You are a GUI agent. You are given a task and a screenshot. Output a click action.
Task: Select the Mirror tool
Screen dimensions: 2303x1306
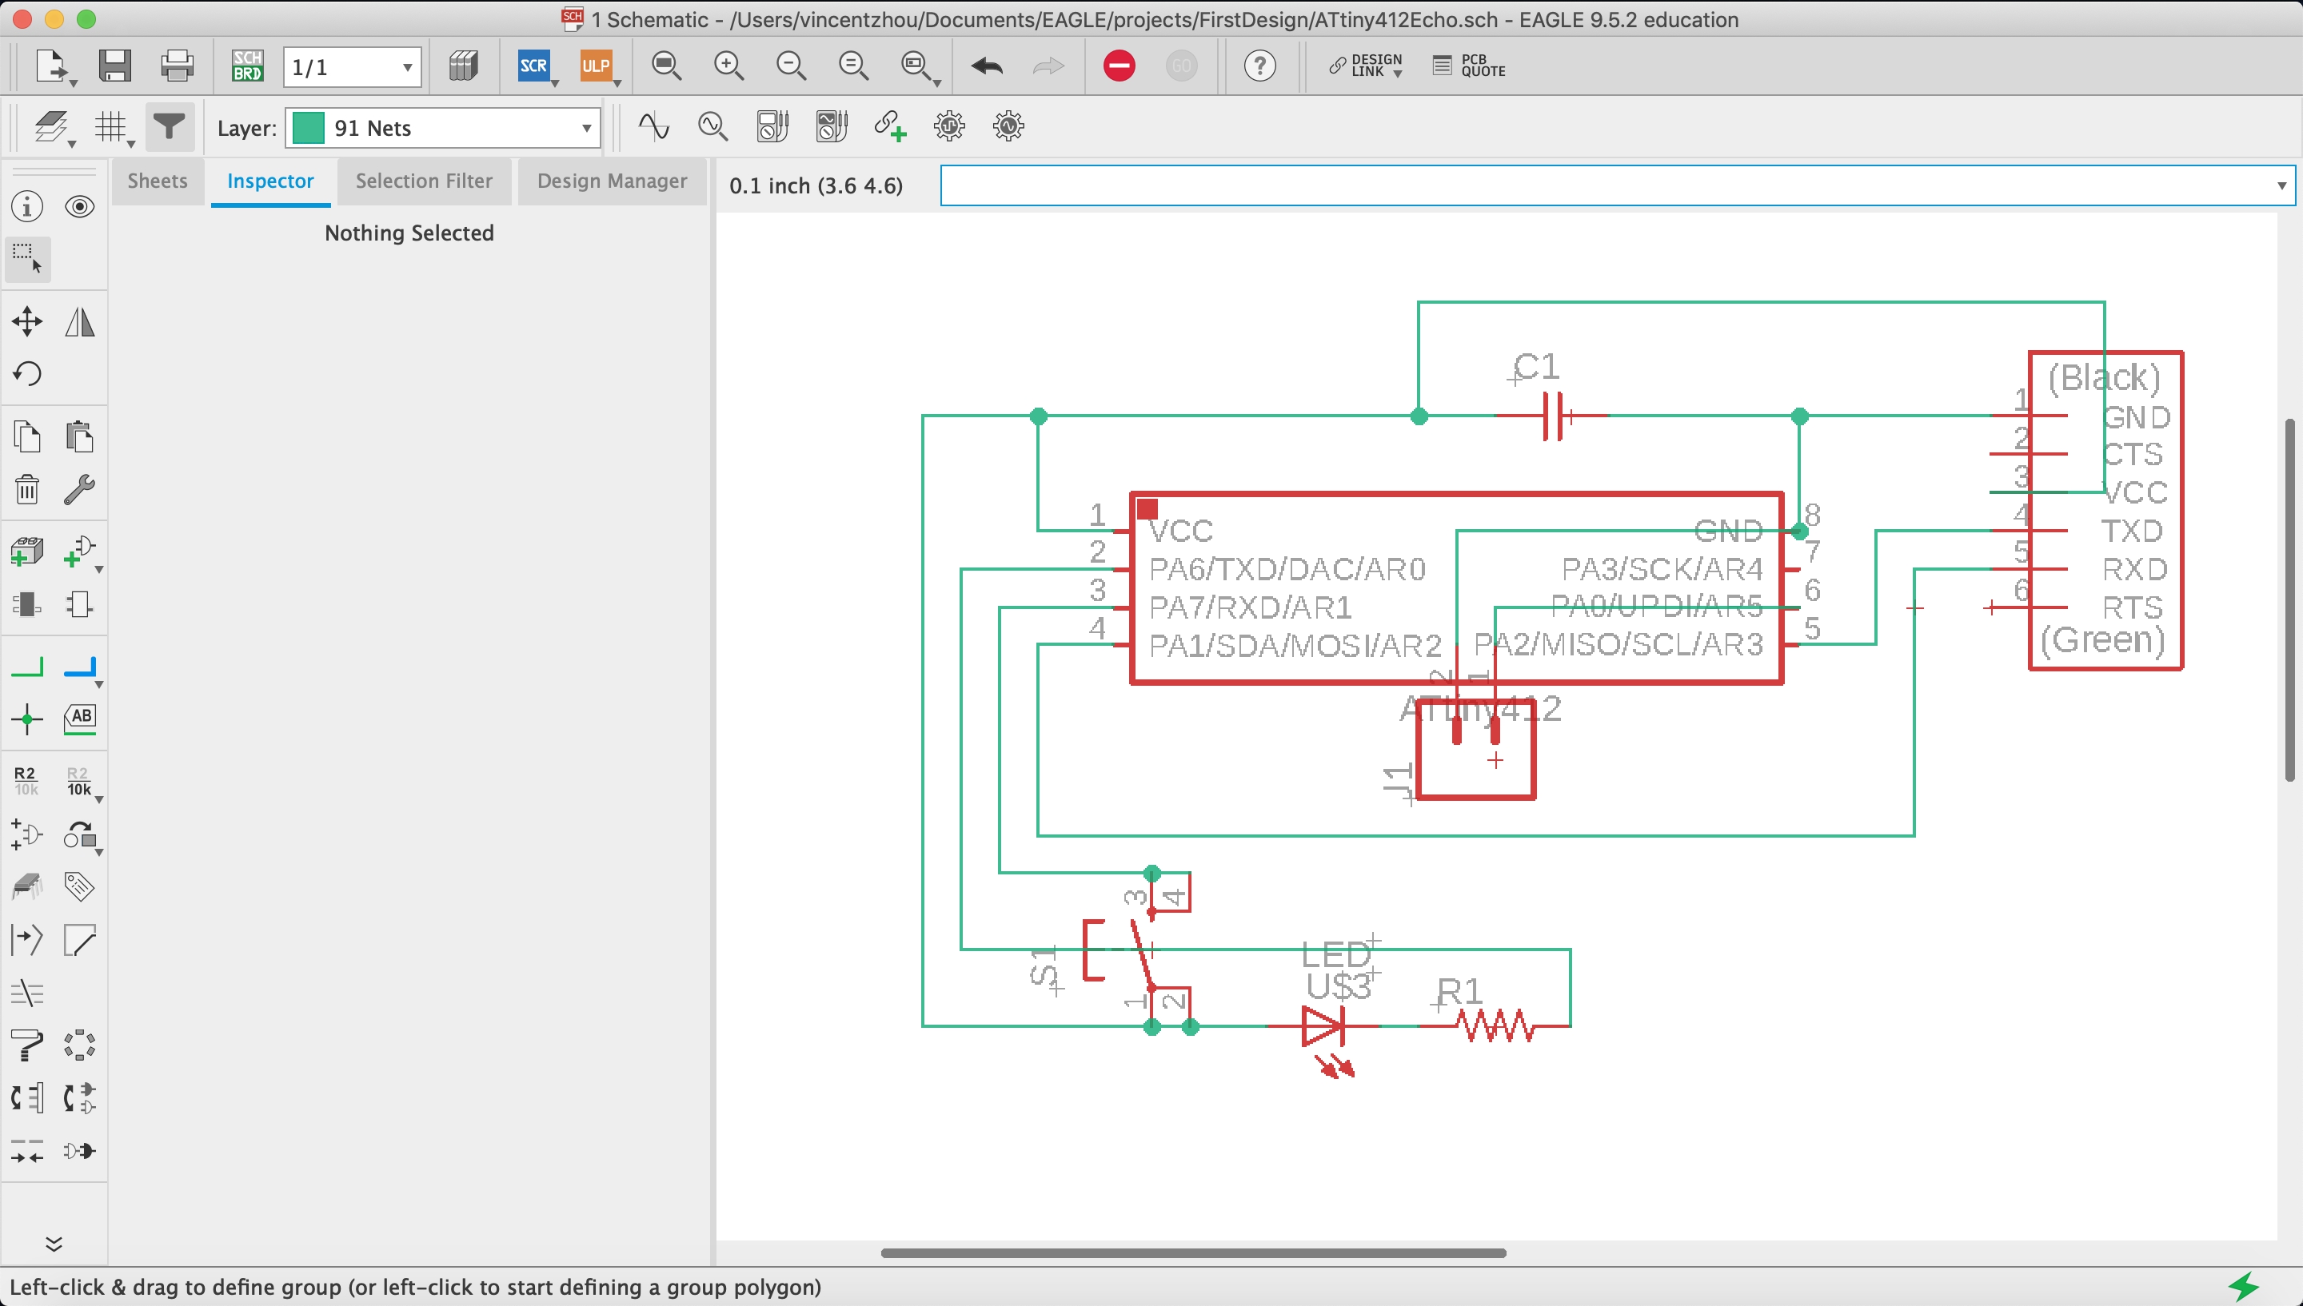click(80, 322)
